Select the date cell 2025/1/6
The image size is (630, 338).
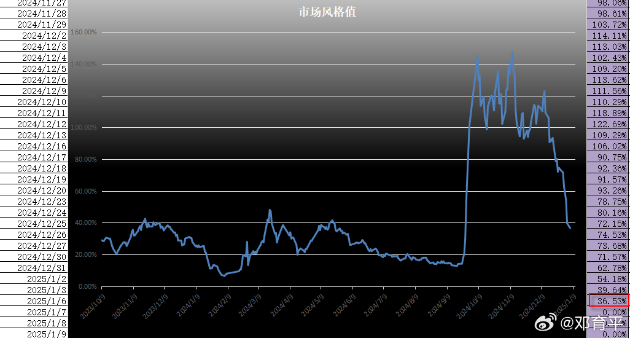(x=42, y=301)
